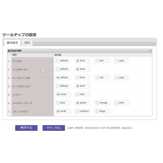Select bold for テーブルボールド
This screenshot has height=163, width=163.
(x=78, y=86)
